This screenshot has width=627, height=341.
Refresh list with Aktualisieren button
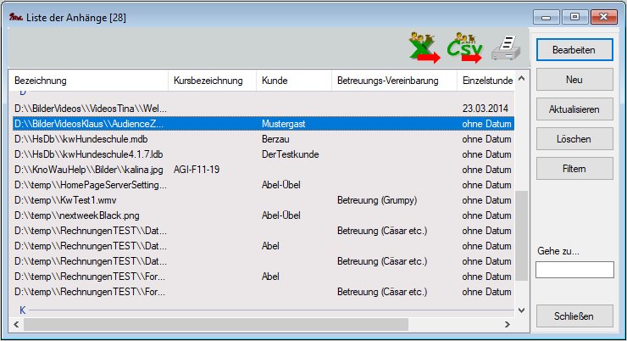(x=574, y=109)
